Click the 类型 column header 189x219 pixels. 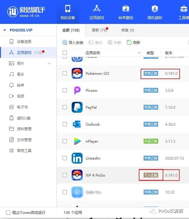pos(150,53)
